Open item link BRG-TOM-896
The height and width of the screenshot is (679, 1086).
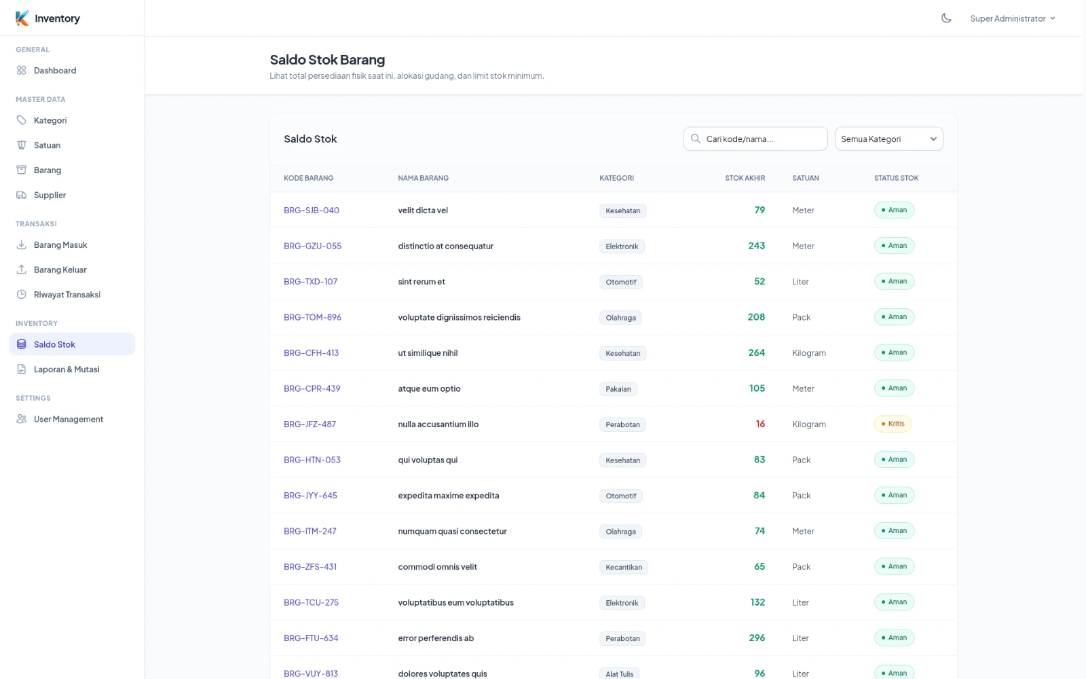pyautogui.click(x=312, y=318)
